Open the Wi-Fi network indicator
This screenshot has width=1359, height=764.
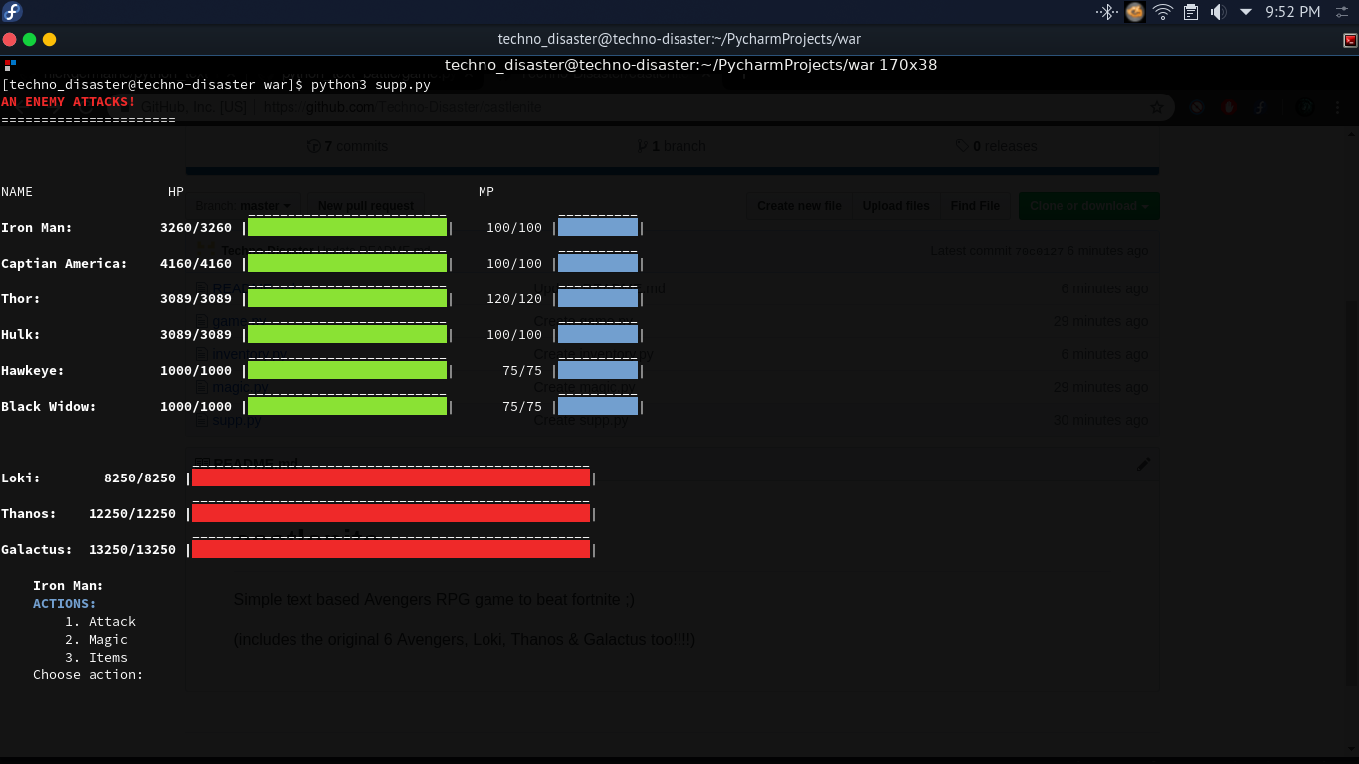click(1163, 12)
